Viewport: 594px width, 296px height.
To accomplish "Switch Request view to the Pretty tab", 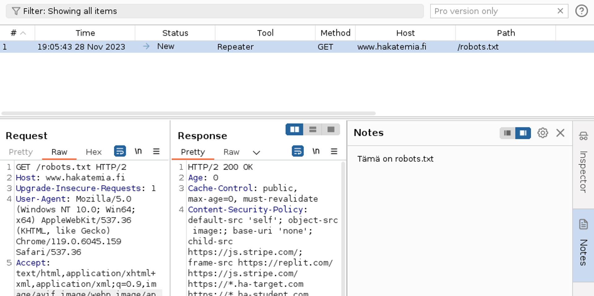I will tap(21, 152).
